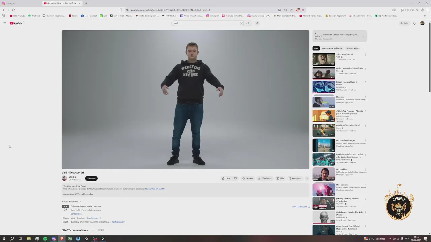
Task: Create a Clip of the video
Action: click(280, 178)
